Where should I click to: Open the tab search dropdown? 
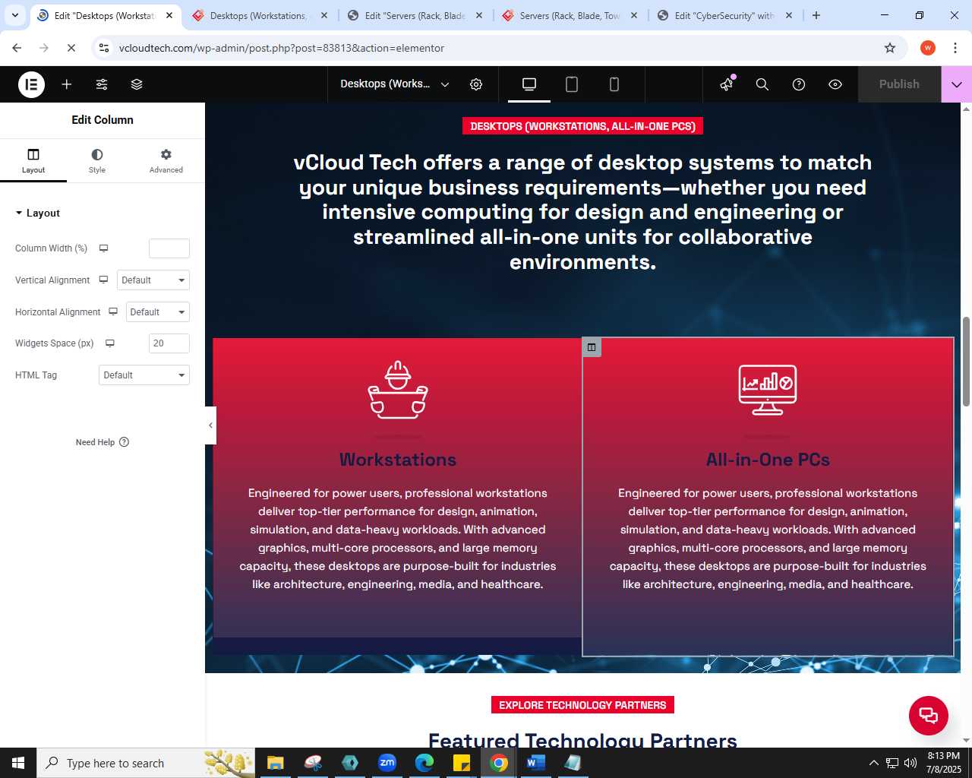coord(15,15)
